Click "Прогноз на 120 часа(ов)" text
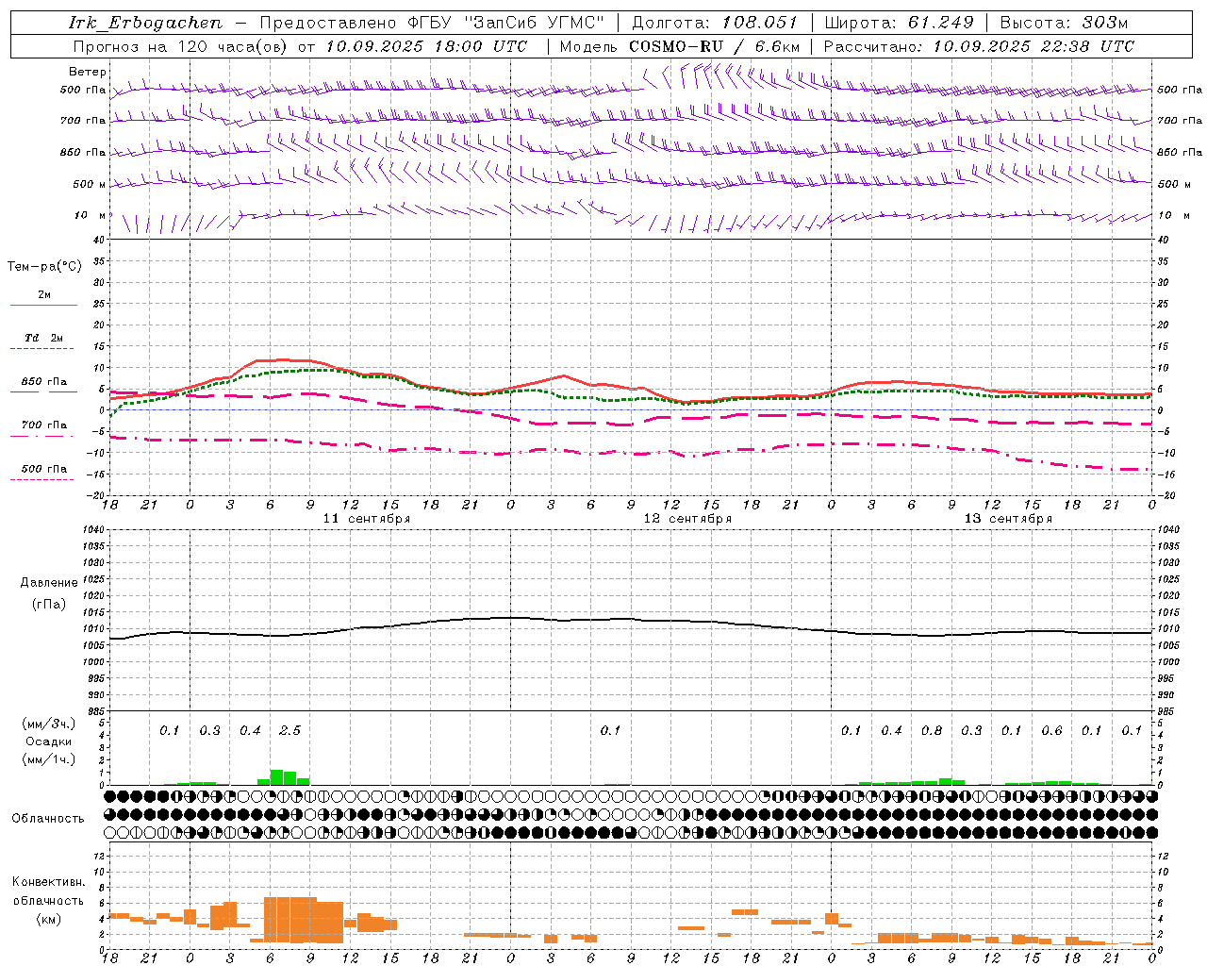Viewport: 1207px width, 966px height. (x=181, y=46)
